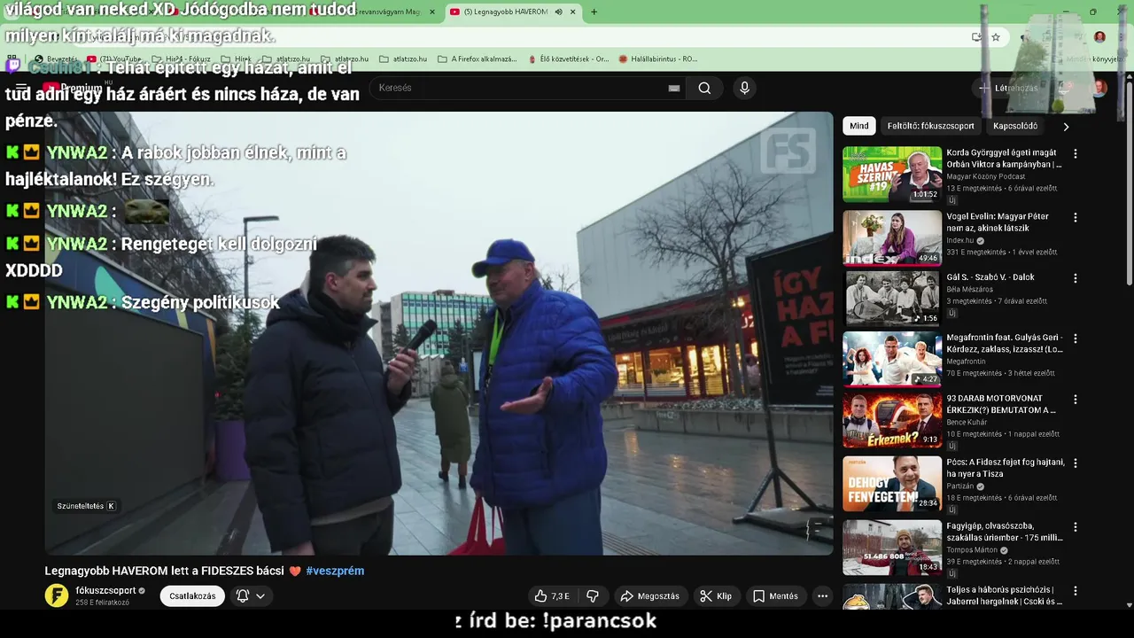Open the Fagyigép, olvasószoba video thumbnail

coord(892,548)
